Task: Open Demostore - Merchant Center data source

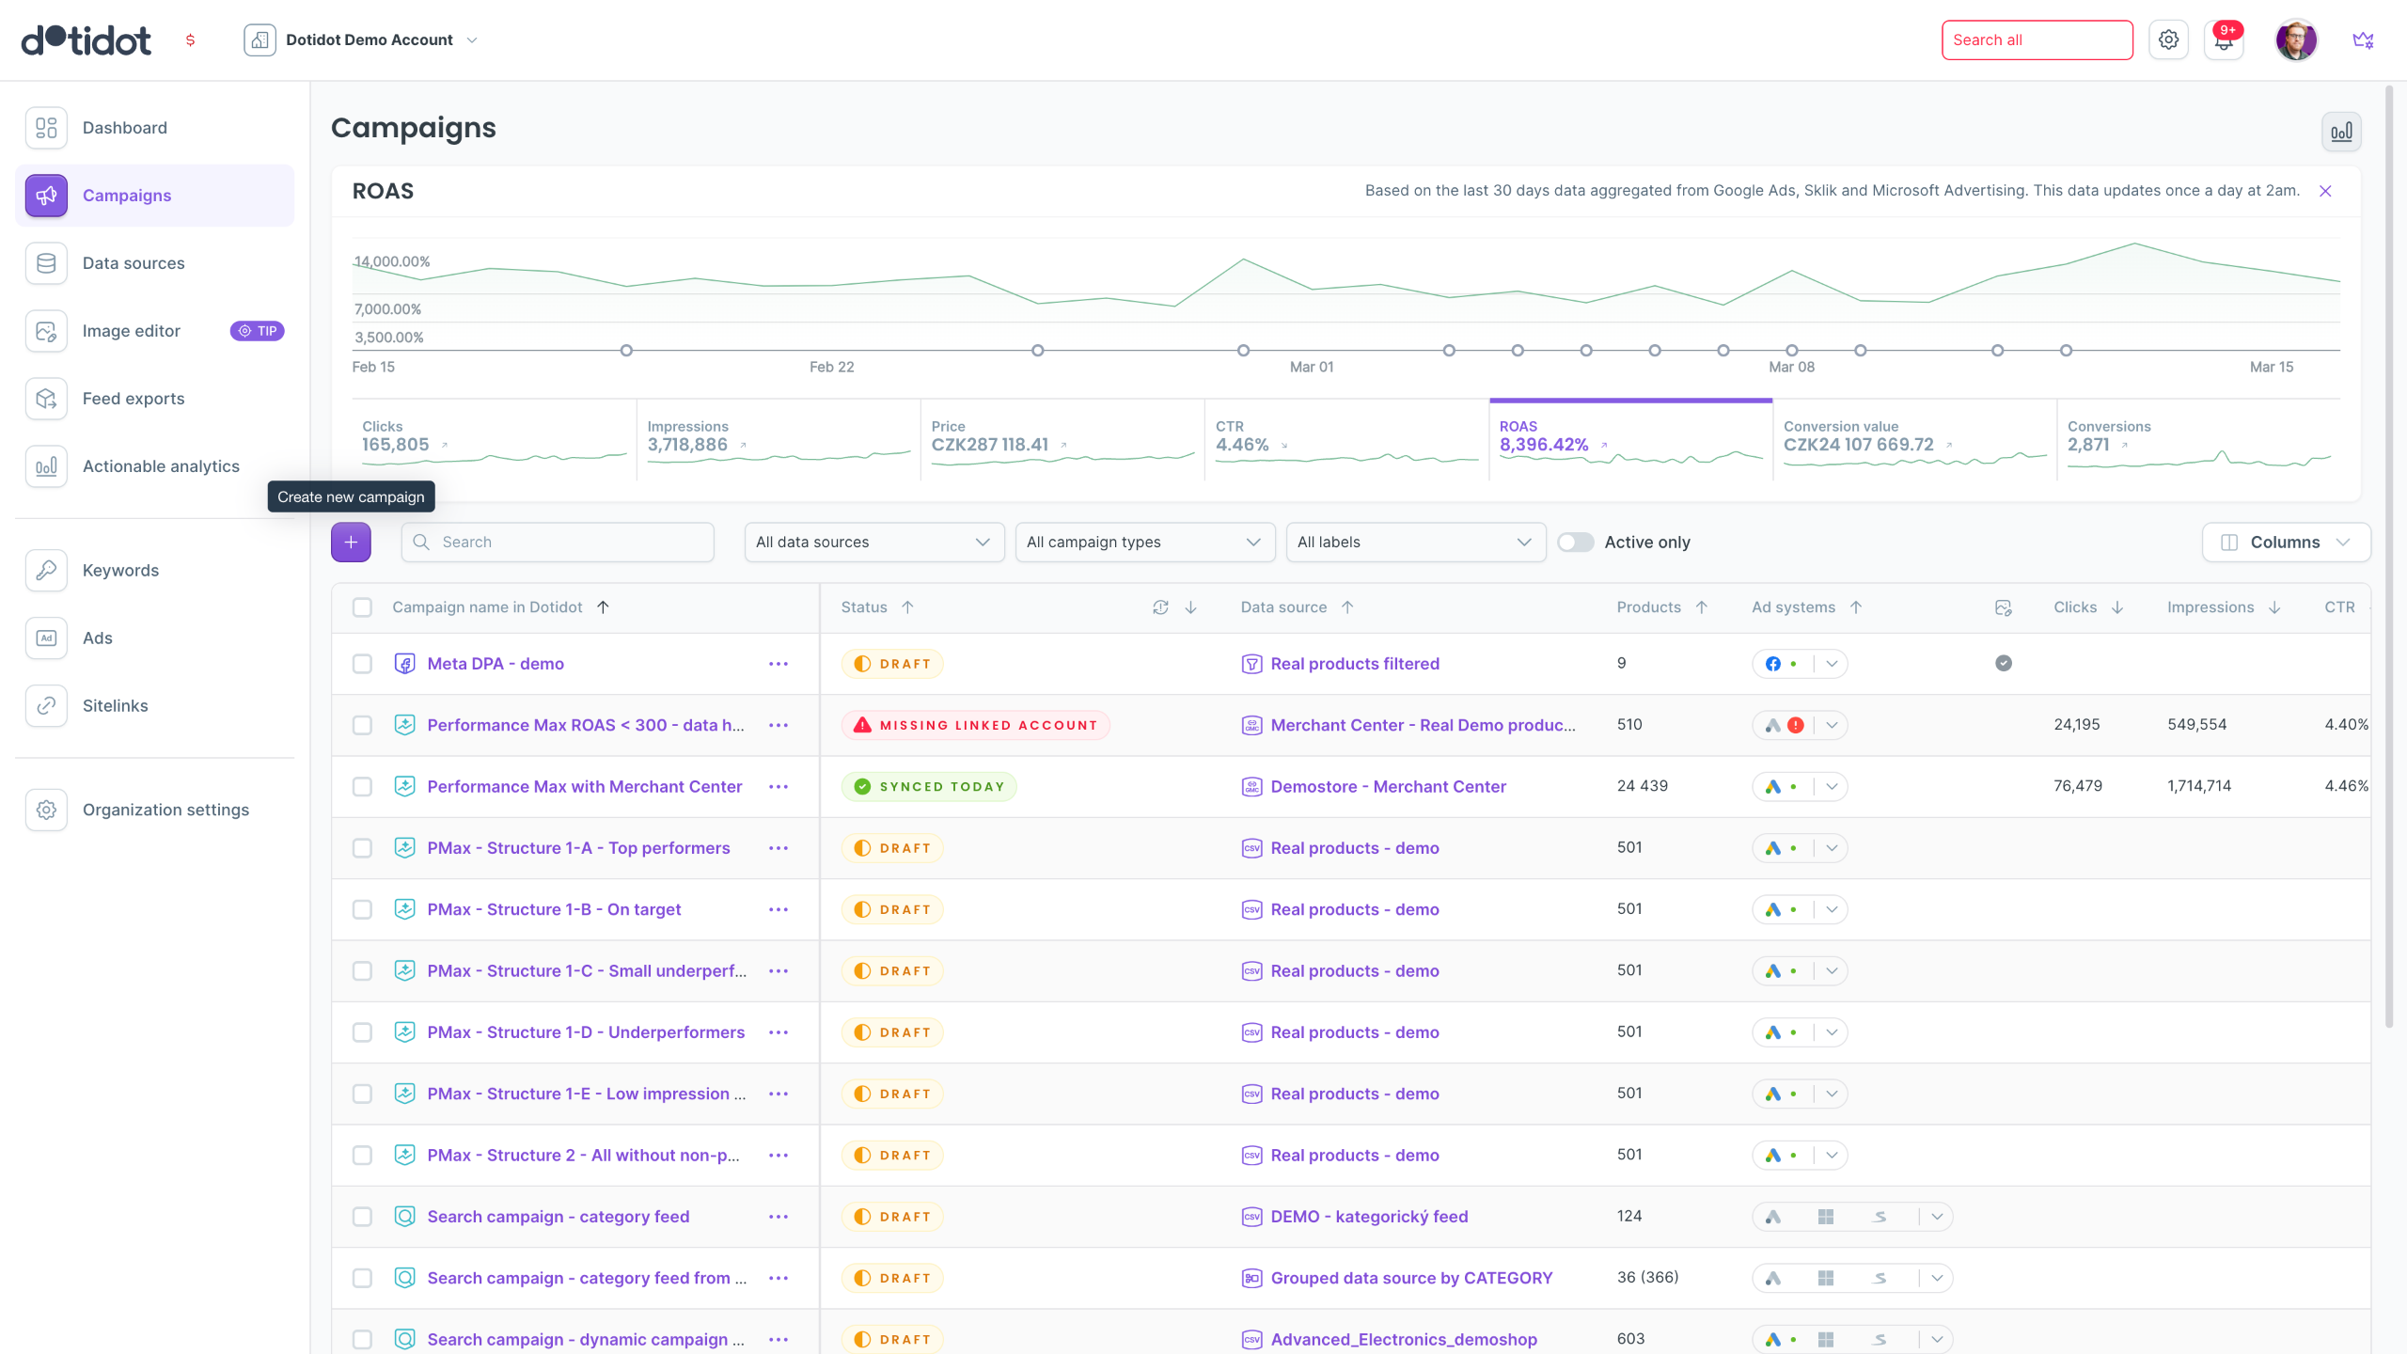Action: point(1388,787)
